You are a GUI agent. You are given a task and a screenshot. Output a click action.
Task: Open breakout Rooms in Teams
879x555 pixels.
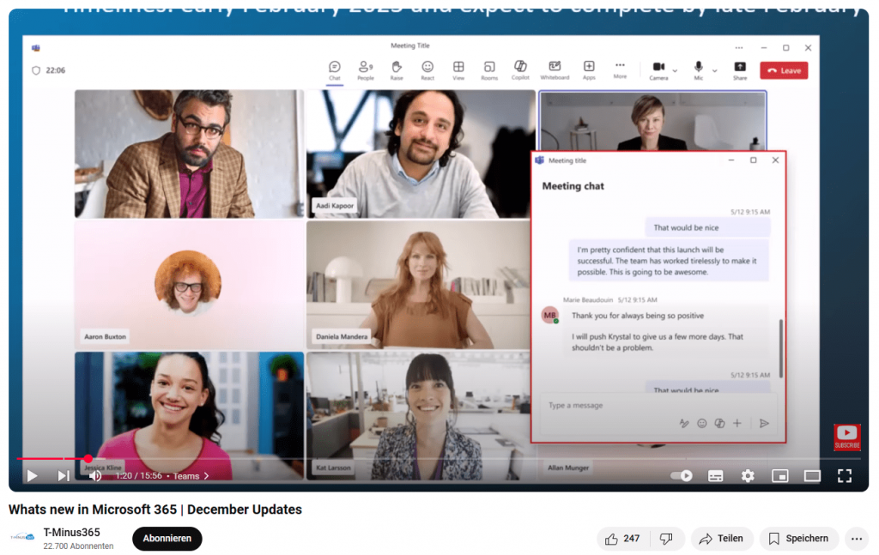click(489, 70)
